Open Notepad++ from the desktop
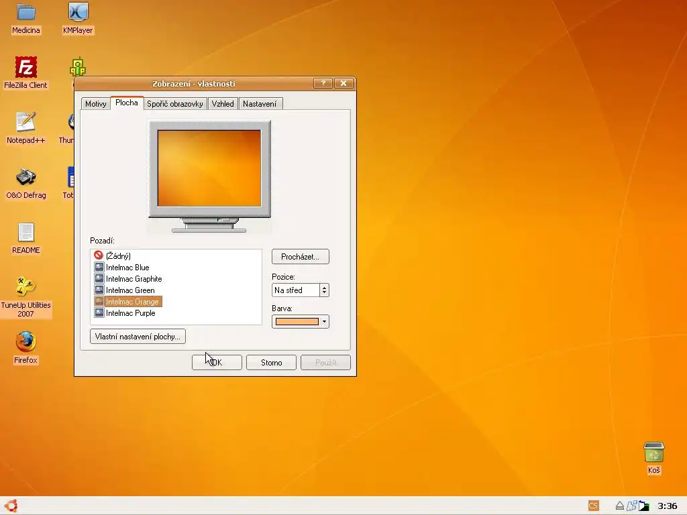This screenshot has width=687, height=515. (x=26, y=122)
